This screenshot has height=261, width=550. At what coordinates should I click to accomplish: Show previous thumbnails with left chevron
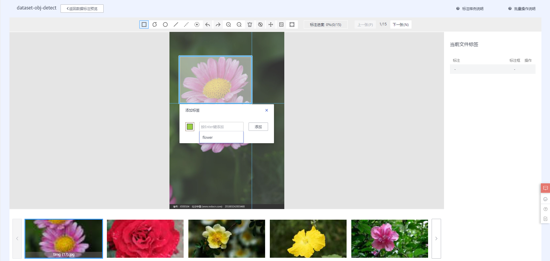(17, 239)
